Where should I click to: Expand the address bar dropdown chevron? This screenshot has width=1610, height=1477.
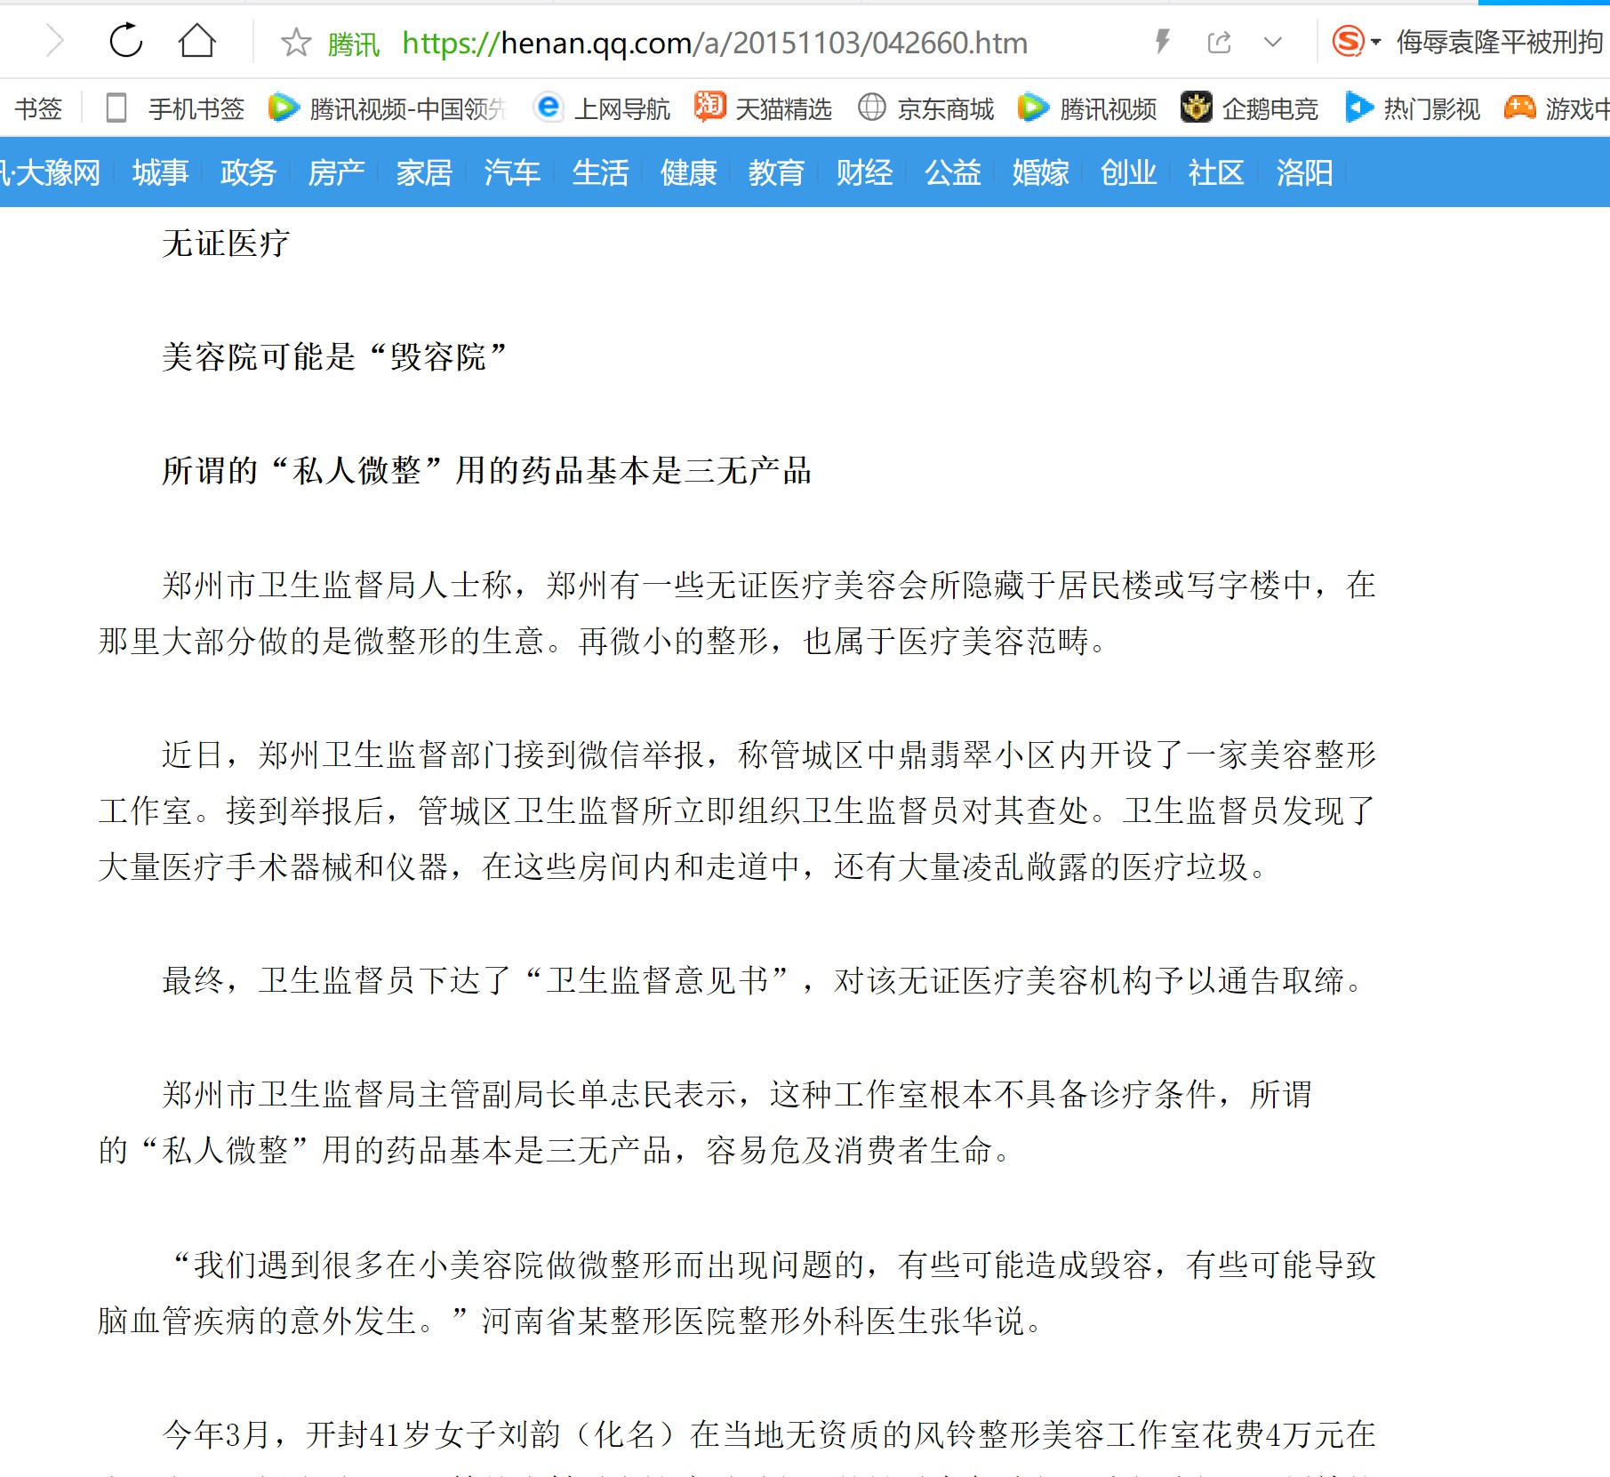[1273, 42]
